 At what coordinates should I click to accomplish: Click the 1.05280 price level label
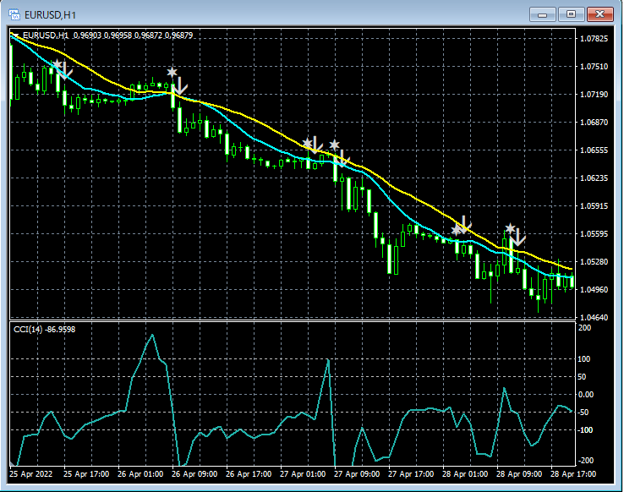594,262
